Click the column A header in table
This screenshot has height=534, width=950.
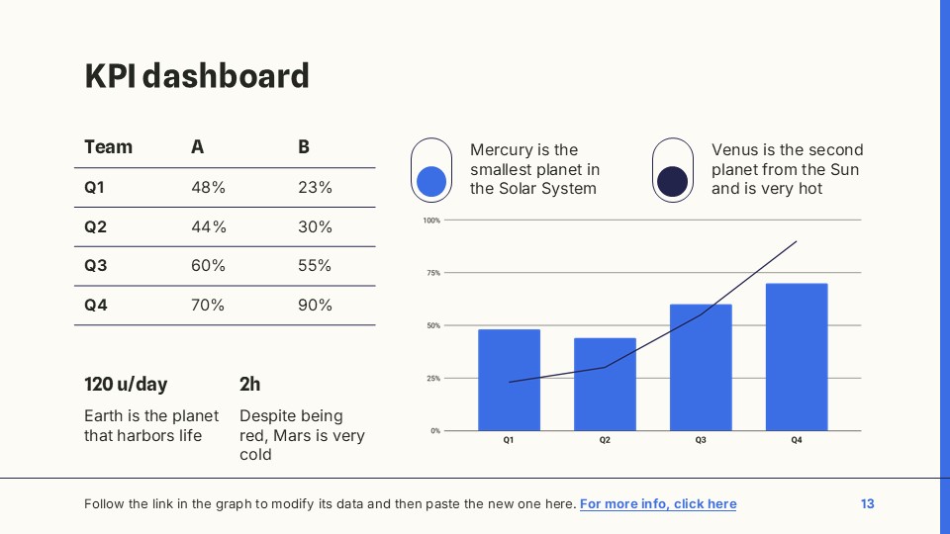pos(198,147)
